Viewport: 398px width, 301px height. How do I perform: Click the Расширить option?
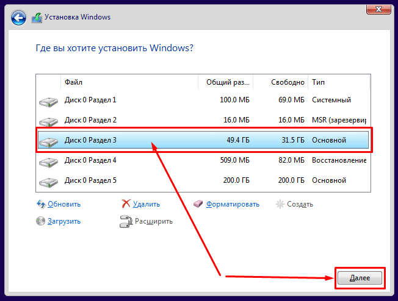click(x=154, y=221)
